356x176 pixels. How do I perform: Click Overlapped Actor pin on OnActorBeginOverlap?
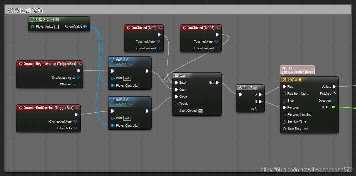click(x=78, y=77)
